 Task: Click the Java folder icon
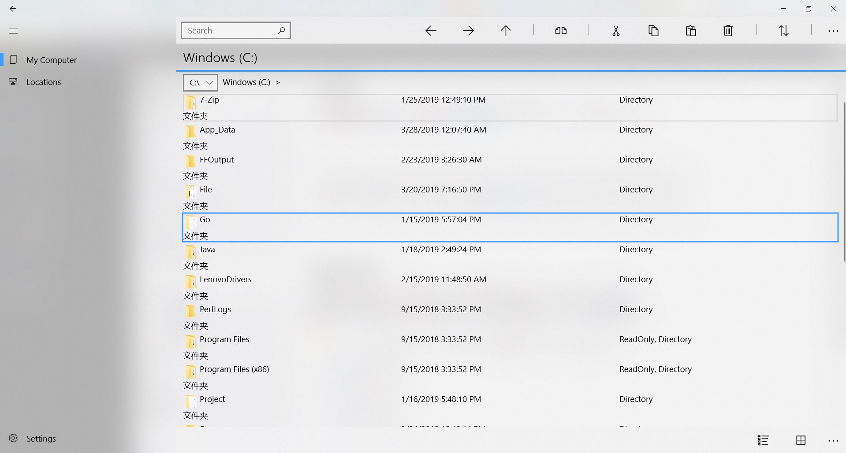tap(190, 251)
